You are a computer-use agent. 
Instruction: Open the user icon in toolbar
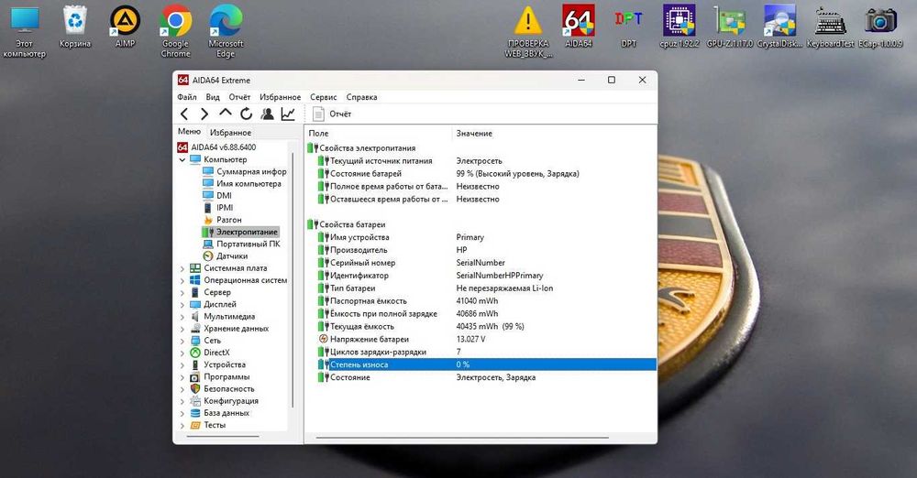267,114
